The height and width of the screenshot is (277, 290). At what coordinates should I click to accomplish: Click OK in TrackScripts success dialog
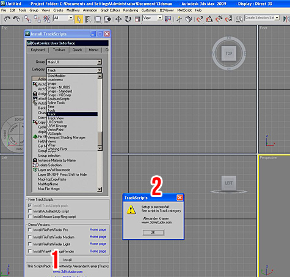(x=153, y=232)
